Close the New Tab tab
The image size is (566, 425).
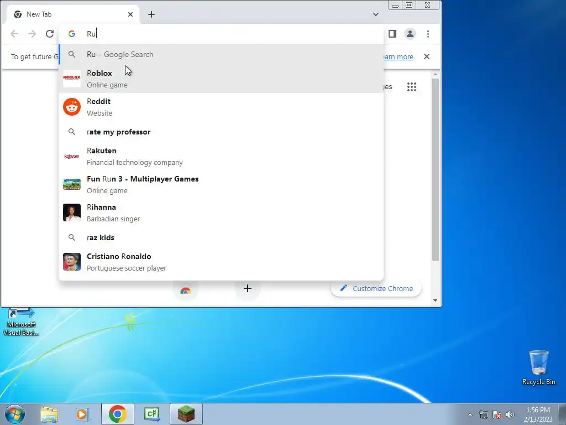click(x=130, y=14)
